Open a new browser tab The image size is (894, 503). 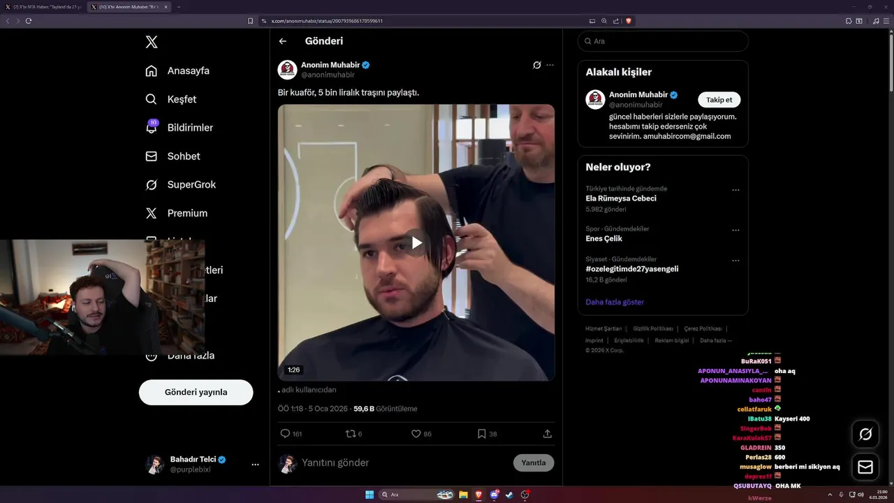[x=178, y=7]
